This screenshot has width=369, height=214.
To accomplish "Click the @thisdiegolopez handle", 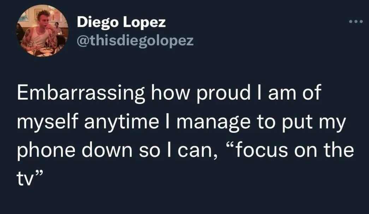I will click(135, 41).
